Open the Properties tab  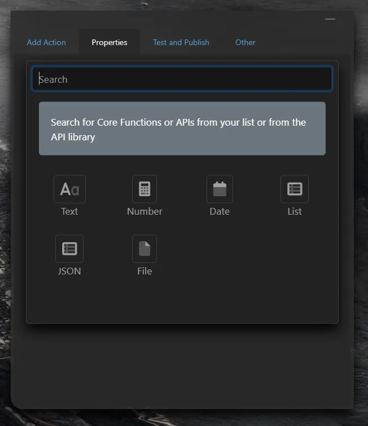point(109,42)
